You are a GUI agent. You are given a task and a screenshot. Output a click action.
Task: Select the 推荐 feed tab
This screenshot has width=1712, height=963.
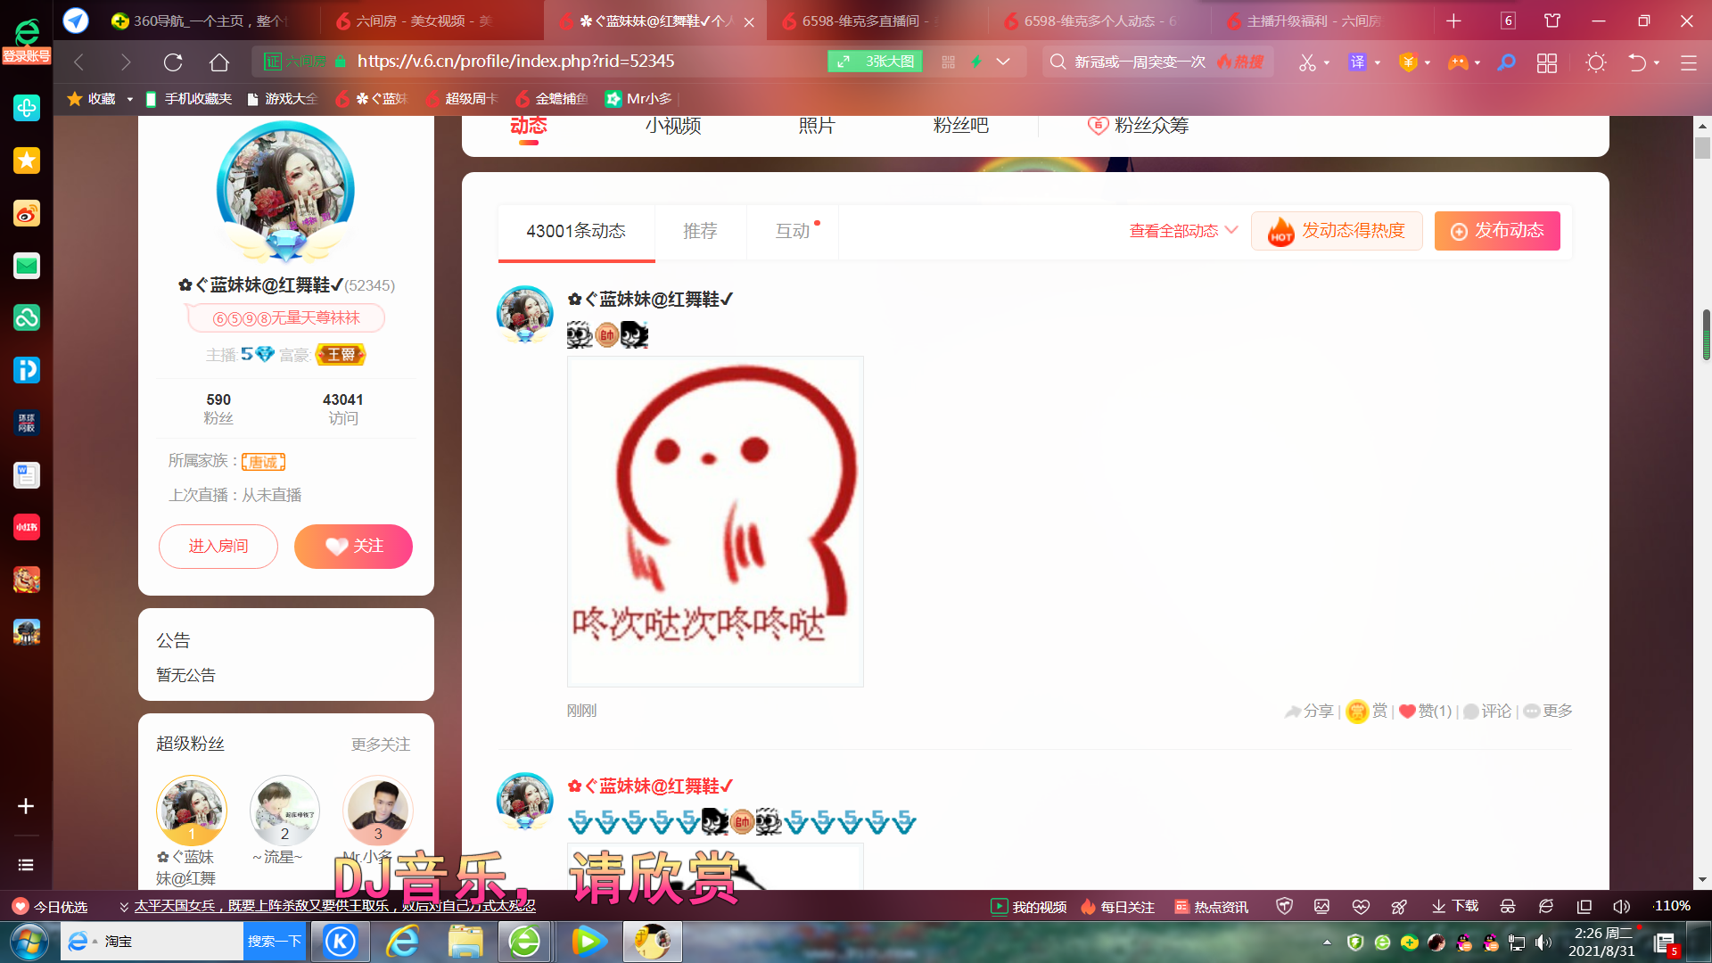tap(700, 232)
